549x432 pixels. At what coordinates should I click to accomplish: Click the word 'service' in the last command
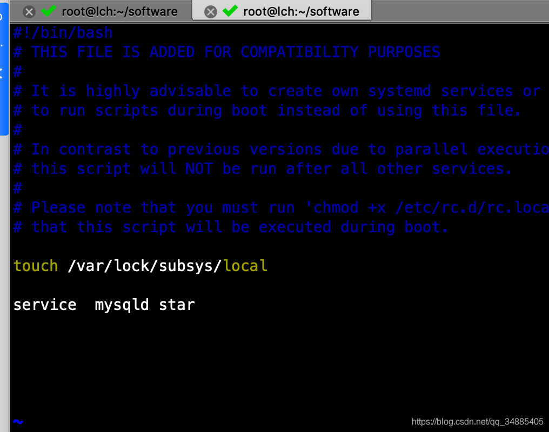point(45,305)
